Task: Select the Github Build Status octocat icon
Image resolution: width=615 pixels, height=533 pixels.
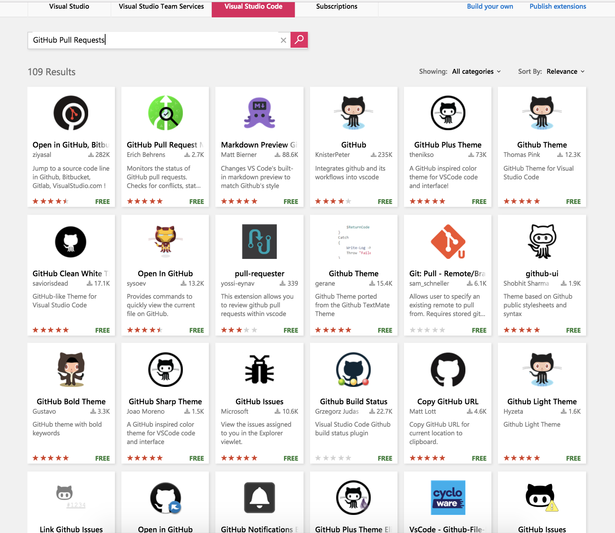Action: tap(353, 370)
